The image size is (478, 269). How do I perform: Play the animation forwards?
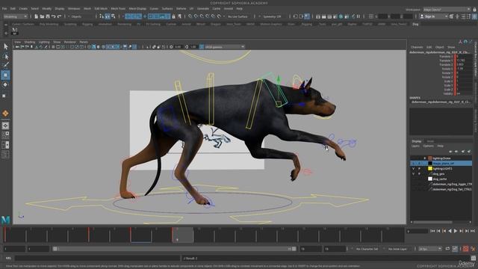pos(456,231)
